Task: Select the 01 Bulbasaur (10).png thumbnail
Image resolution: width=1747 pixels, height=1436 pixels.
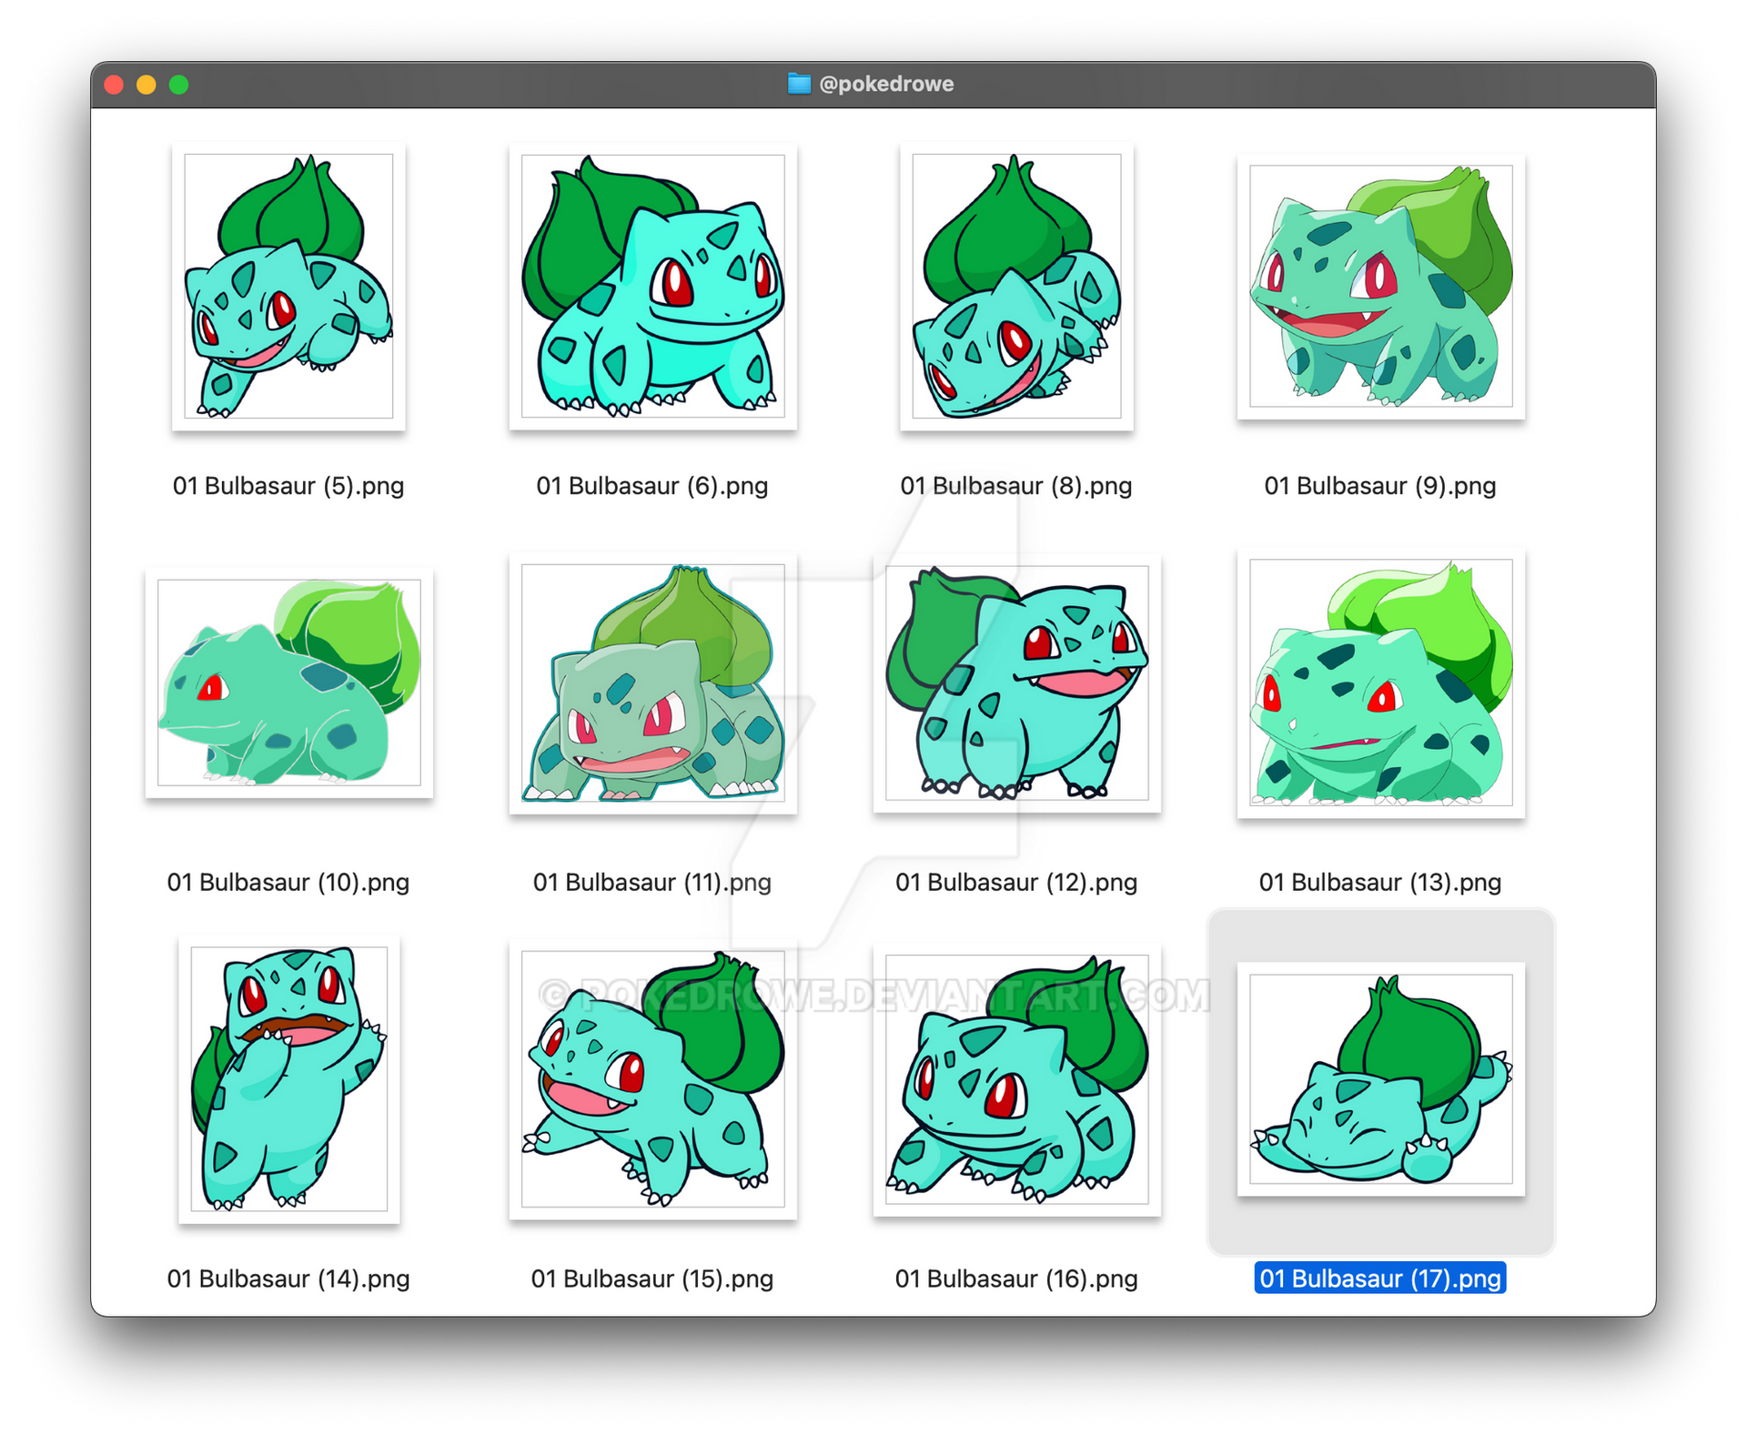Action: coord(288,683)
